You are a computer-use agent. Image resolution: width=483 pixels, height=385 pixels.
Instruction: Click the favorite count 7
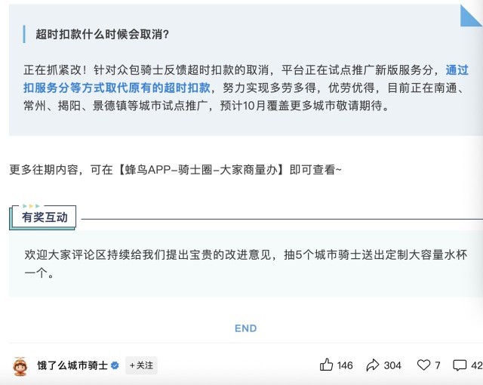[438, 365]
